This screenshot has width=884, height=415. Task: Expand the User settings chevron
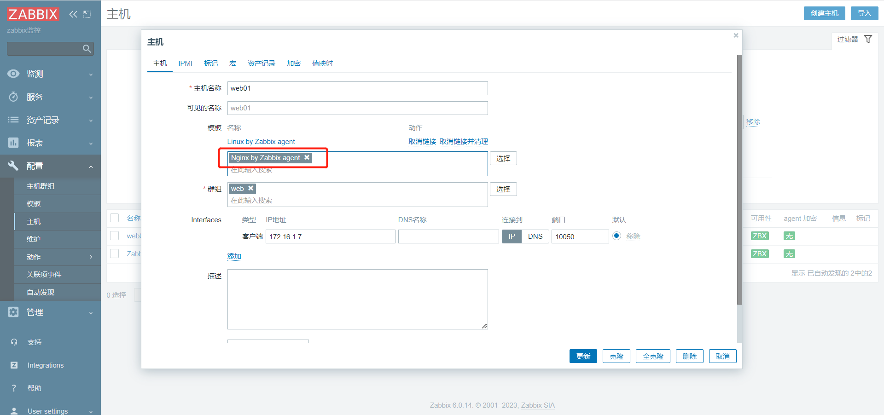[x=91, y=412]
